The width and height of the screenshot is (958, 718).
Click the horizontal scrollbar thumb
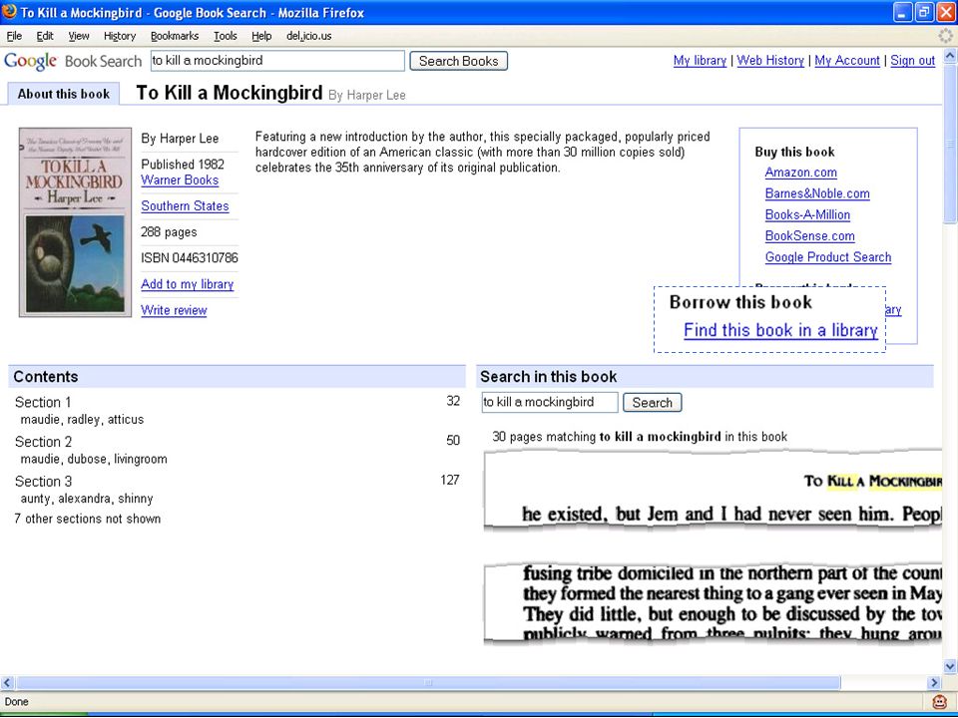tap(428, 682)
